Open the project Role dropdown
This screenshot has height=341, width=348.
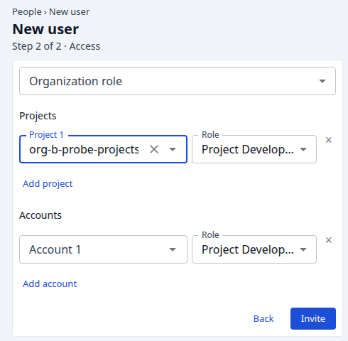(254, 149)
